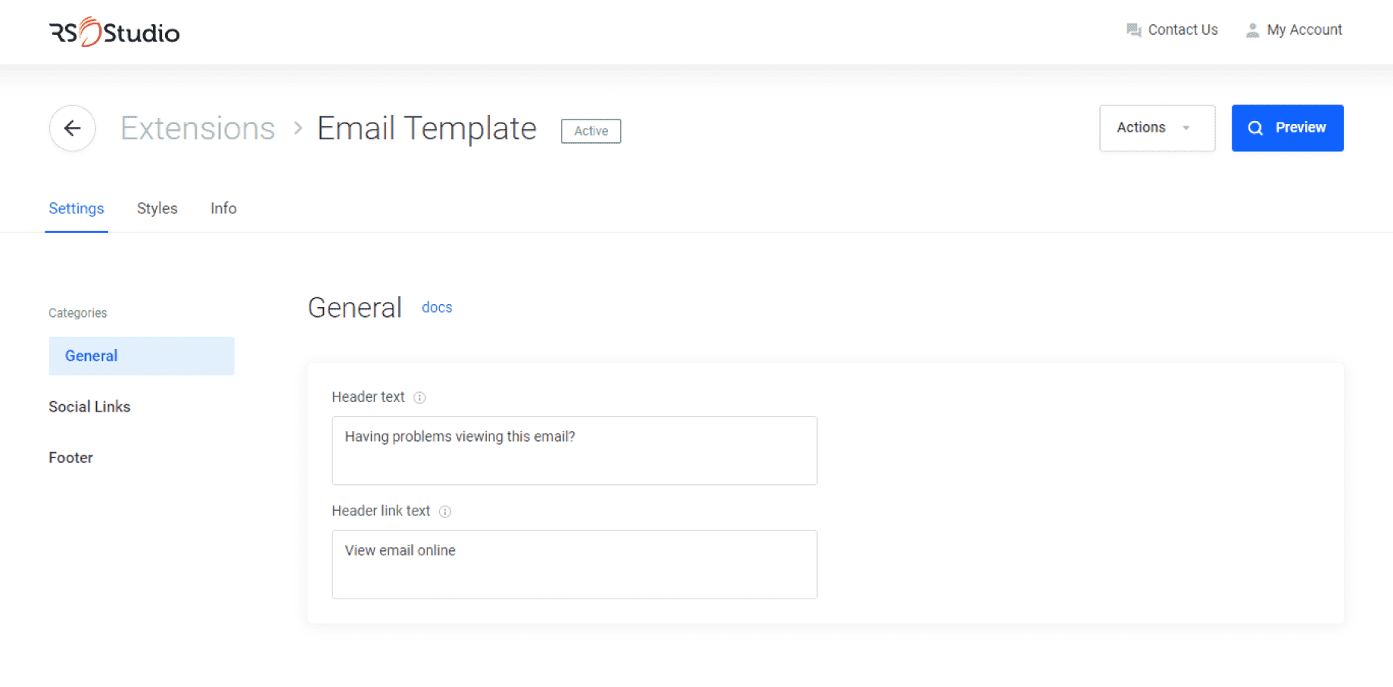Focus the Header text input field

coord(574,450)
